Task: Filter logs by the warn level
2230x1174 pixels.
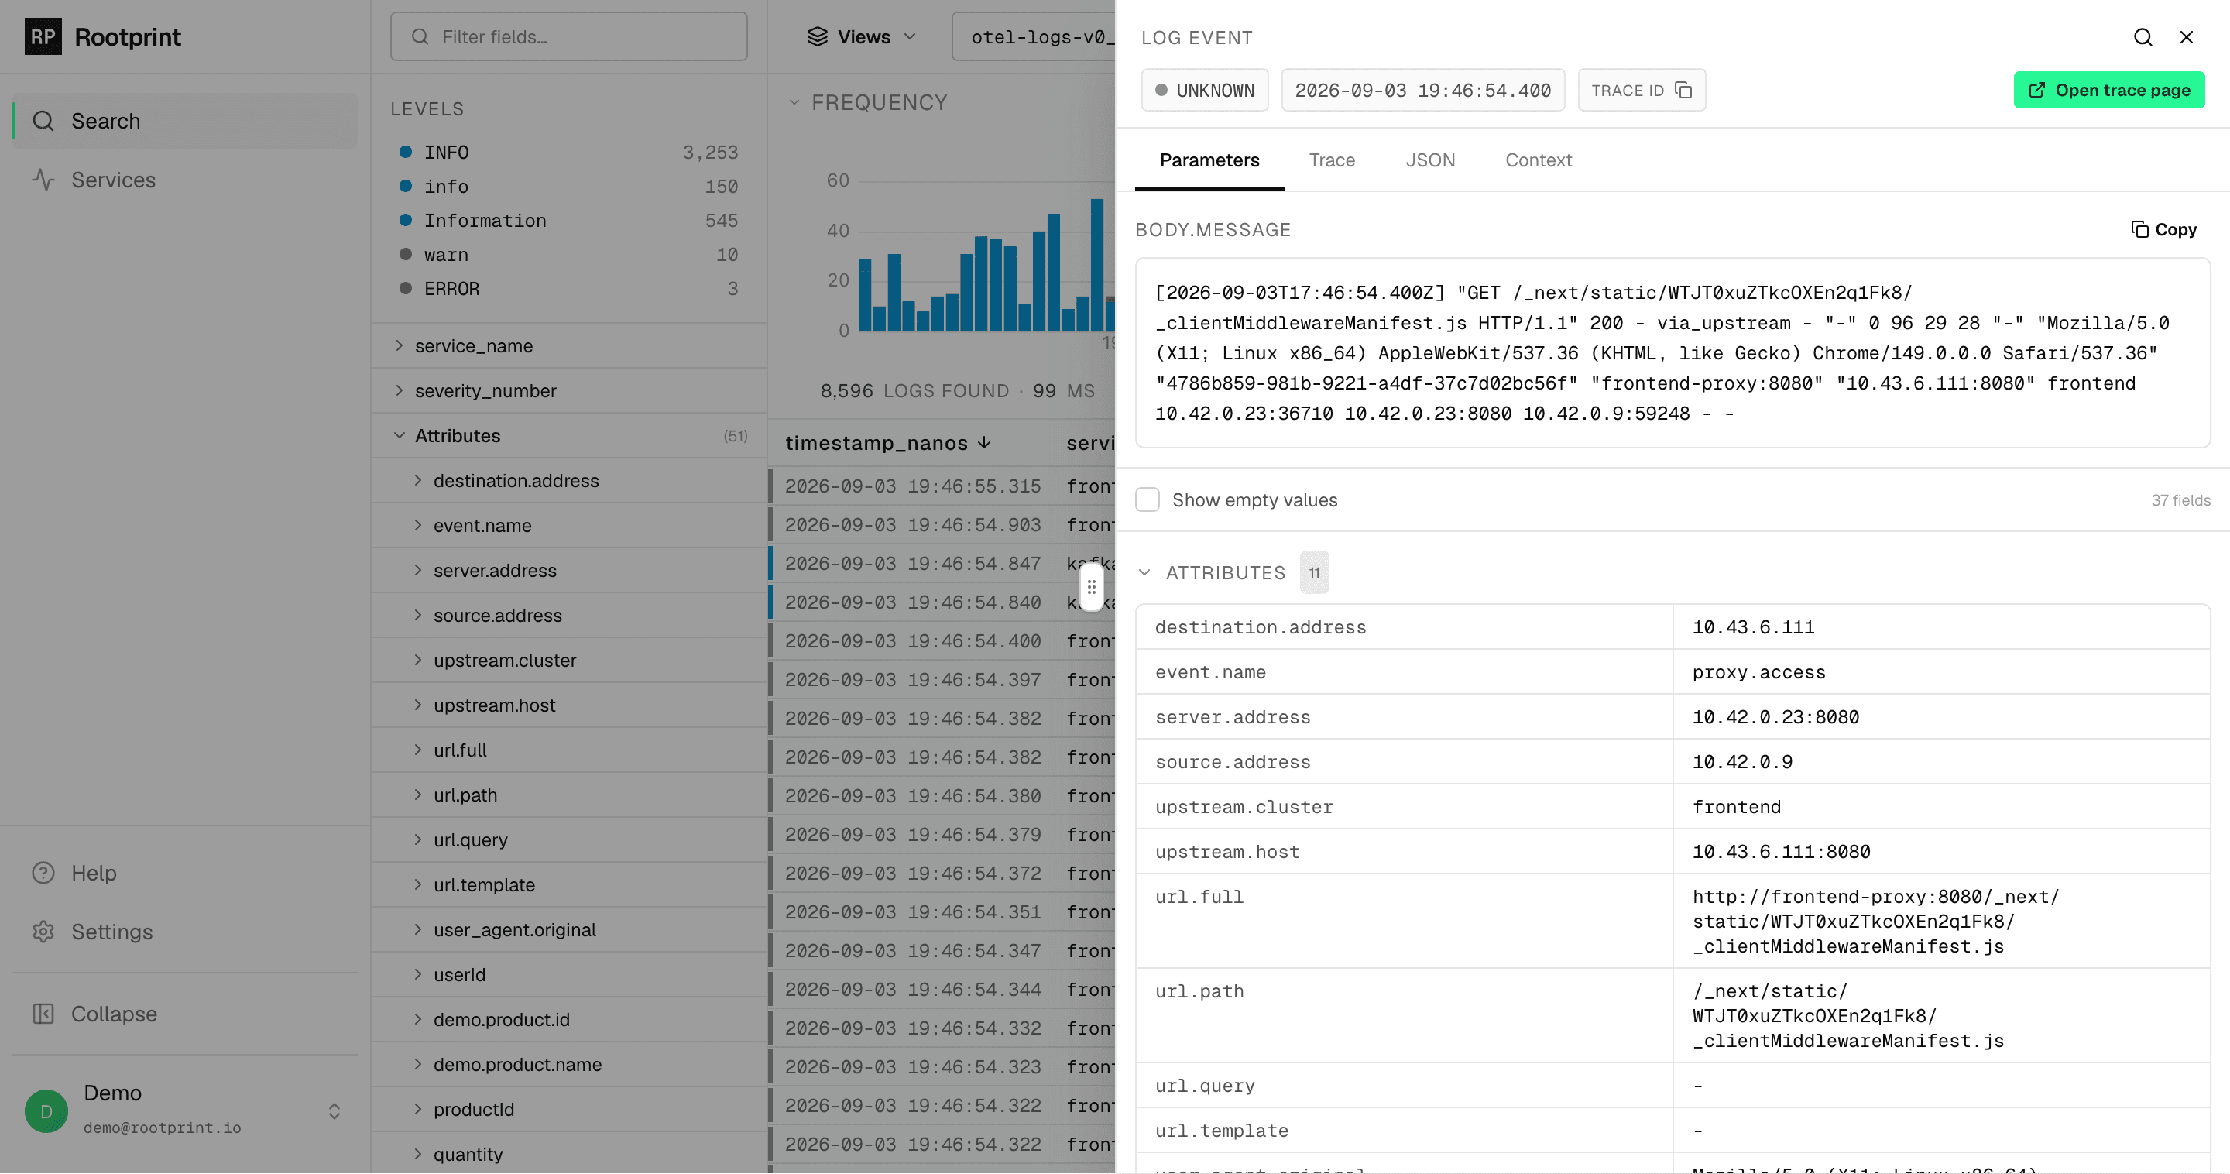Action: 569,255
